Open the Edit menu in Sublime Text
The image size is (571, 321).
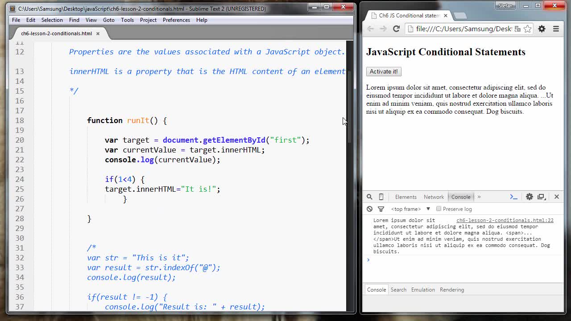[x=31, y=20]
